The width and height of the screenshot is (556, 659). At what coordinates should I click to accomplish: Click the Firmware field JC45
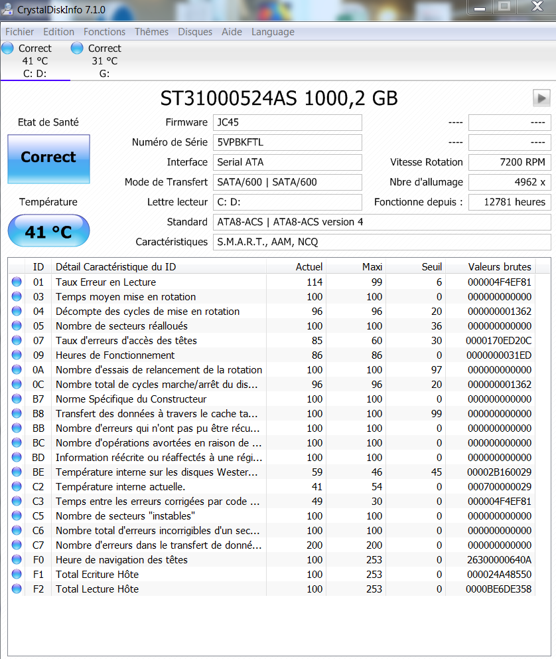pyautogui.click(x=287, y=122)
